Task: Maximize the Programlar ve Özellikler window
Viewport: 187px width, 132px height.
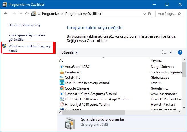Action: 167,4
